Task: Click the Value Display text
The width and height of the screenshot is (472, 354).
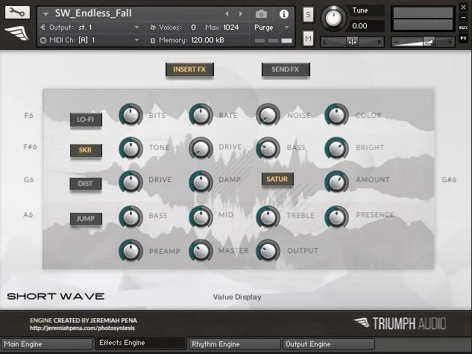Action: [237, 297]
